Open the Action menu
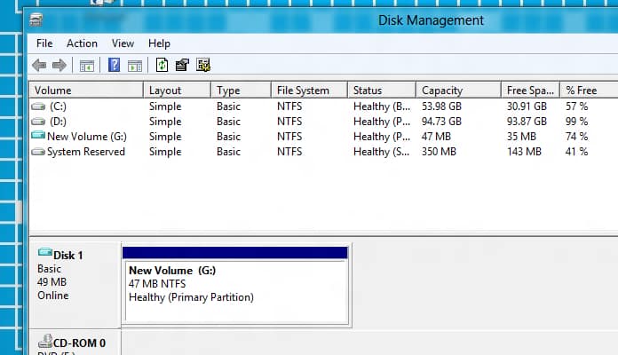618x355 pixels. tap(82, 43)
